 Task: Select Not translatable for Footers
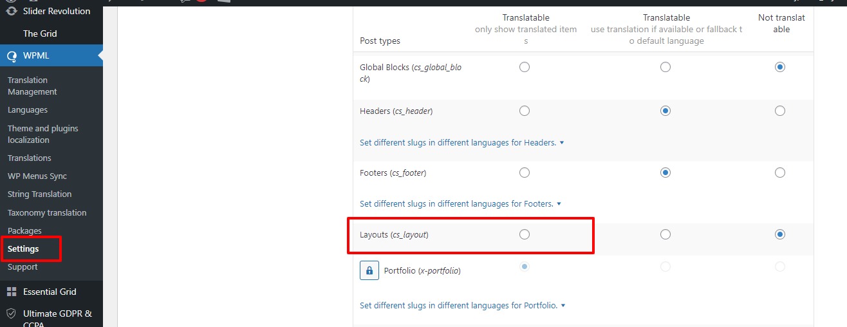click(x=780, y=173)
